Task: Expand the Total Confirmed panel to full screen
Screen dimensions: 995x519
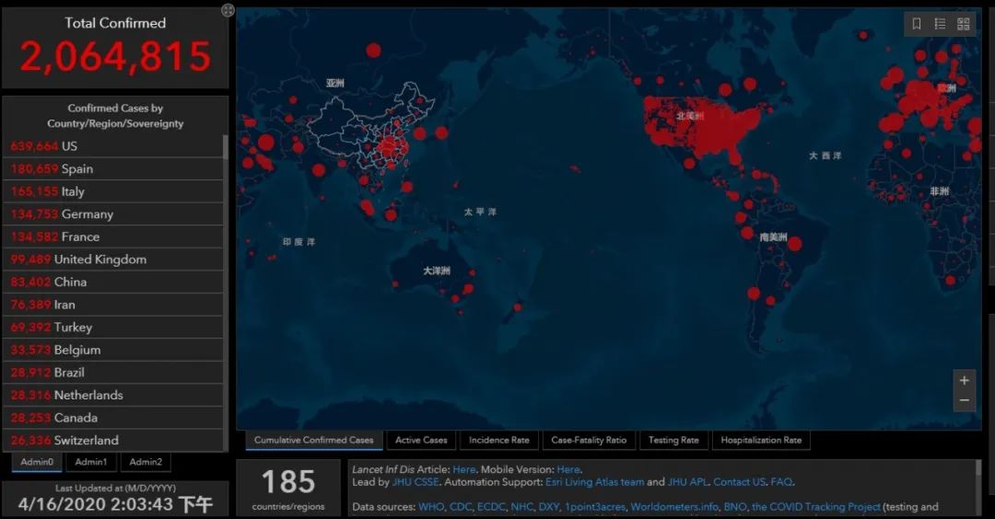Action: [228, 10]
